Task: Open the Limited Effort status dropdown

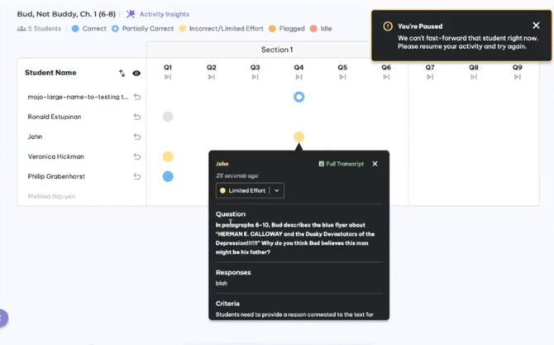Action: (277, 190)
